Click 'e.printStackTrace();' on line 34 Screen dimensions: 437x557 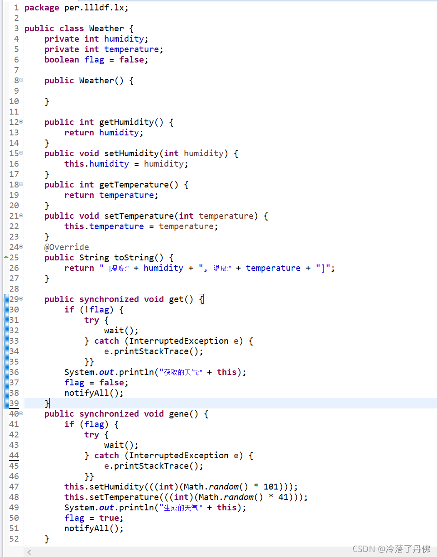click(154, 351)
